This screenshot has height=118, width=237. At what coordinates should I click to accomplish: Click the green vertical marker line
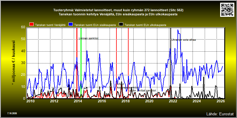point(81,63)
